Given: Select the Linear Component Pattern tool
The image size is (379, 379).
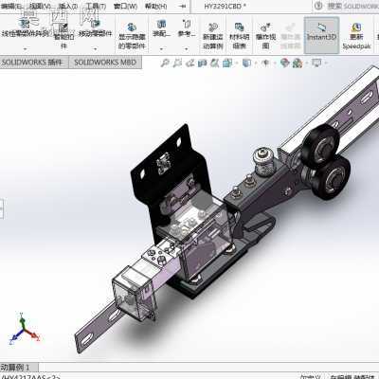Looking at the screenshot, I should click(x=25, y=28).
